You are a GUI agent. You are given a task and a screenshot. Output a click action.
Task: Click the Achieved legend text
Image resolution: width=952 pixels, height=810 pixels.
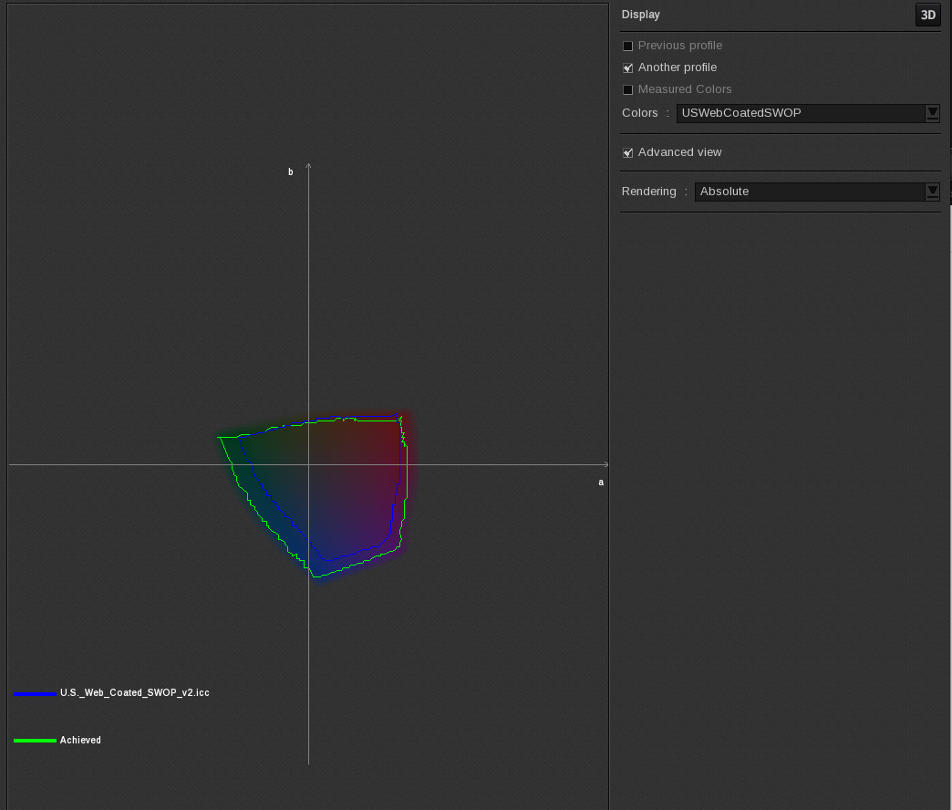[80, 740]
